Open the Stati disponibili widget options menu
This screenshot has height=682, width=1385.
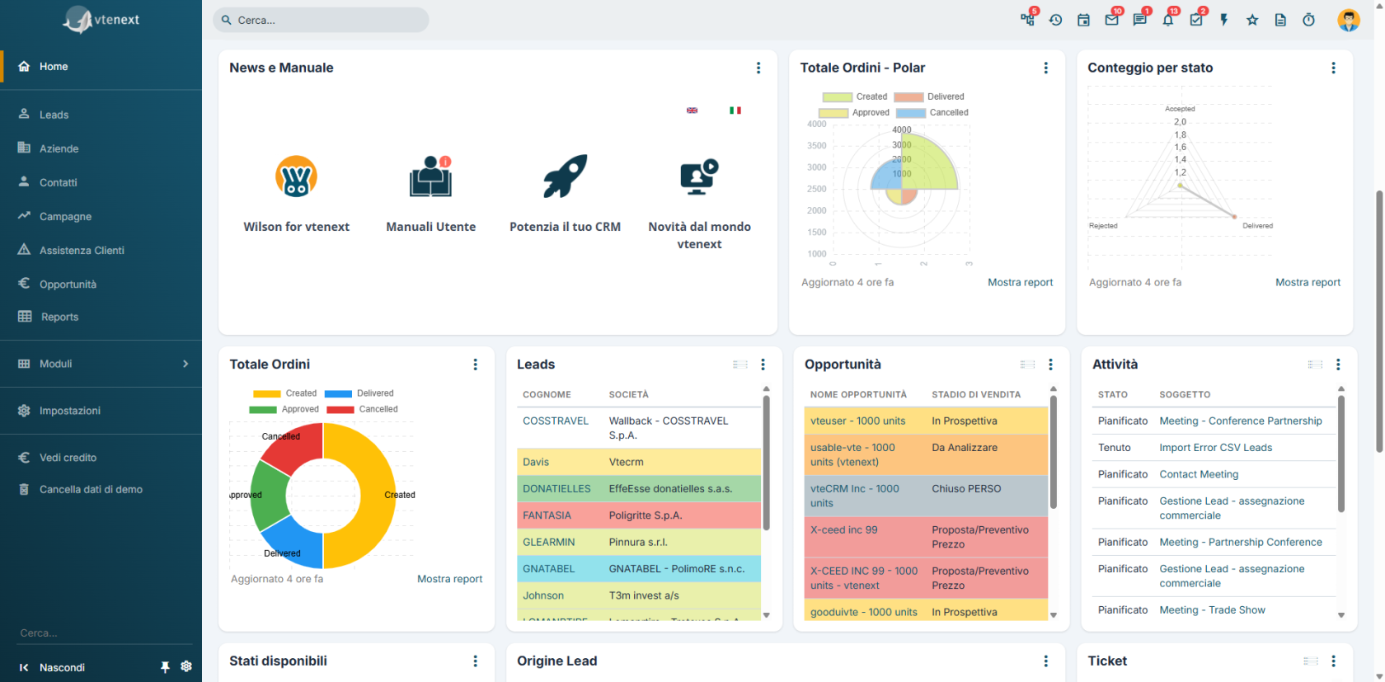475,661
